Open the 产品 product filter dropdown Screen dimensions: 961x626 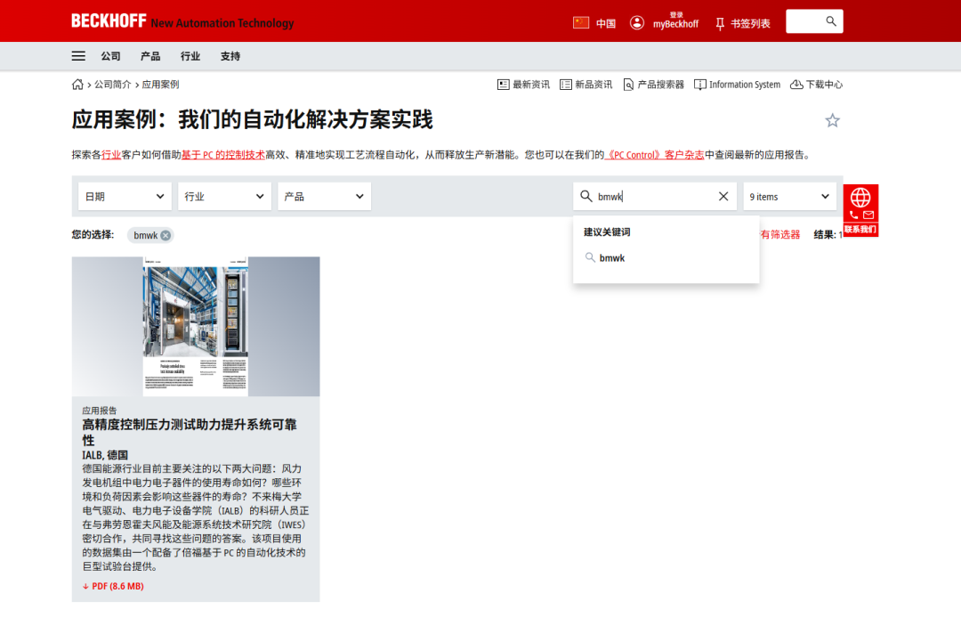pyautogui.click(x=324, y=196)
